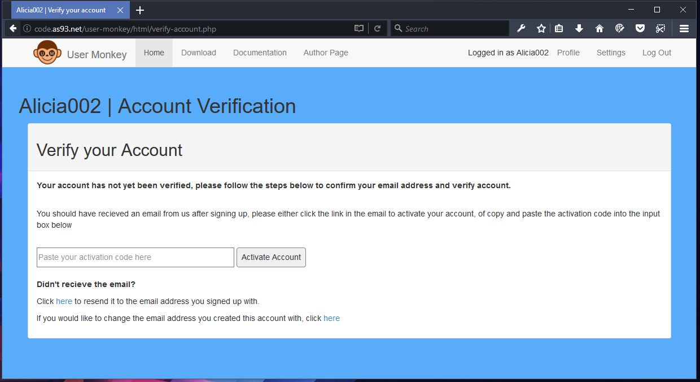Click the User Monkey brand text
Viewport: 700px width, 382px height.
click(x=97, y=55)
